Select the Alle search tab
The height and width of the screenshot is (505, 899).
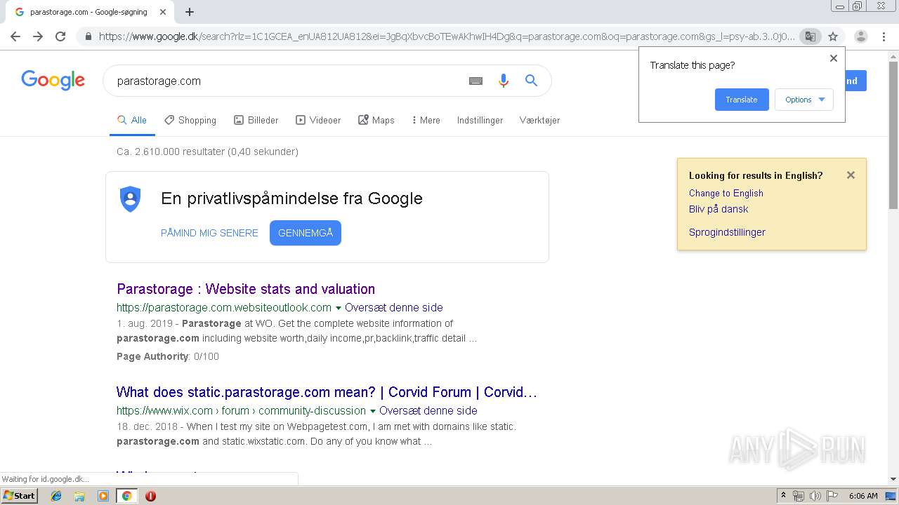click(132, 120)
